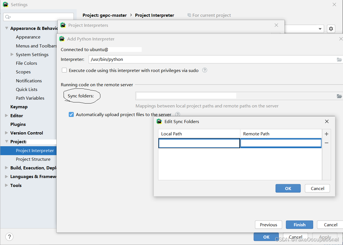
Task: Remove mapping with the minus icon
Action: [x=327, y=143]
